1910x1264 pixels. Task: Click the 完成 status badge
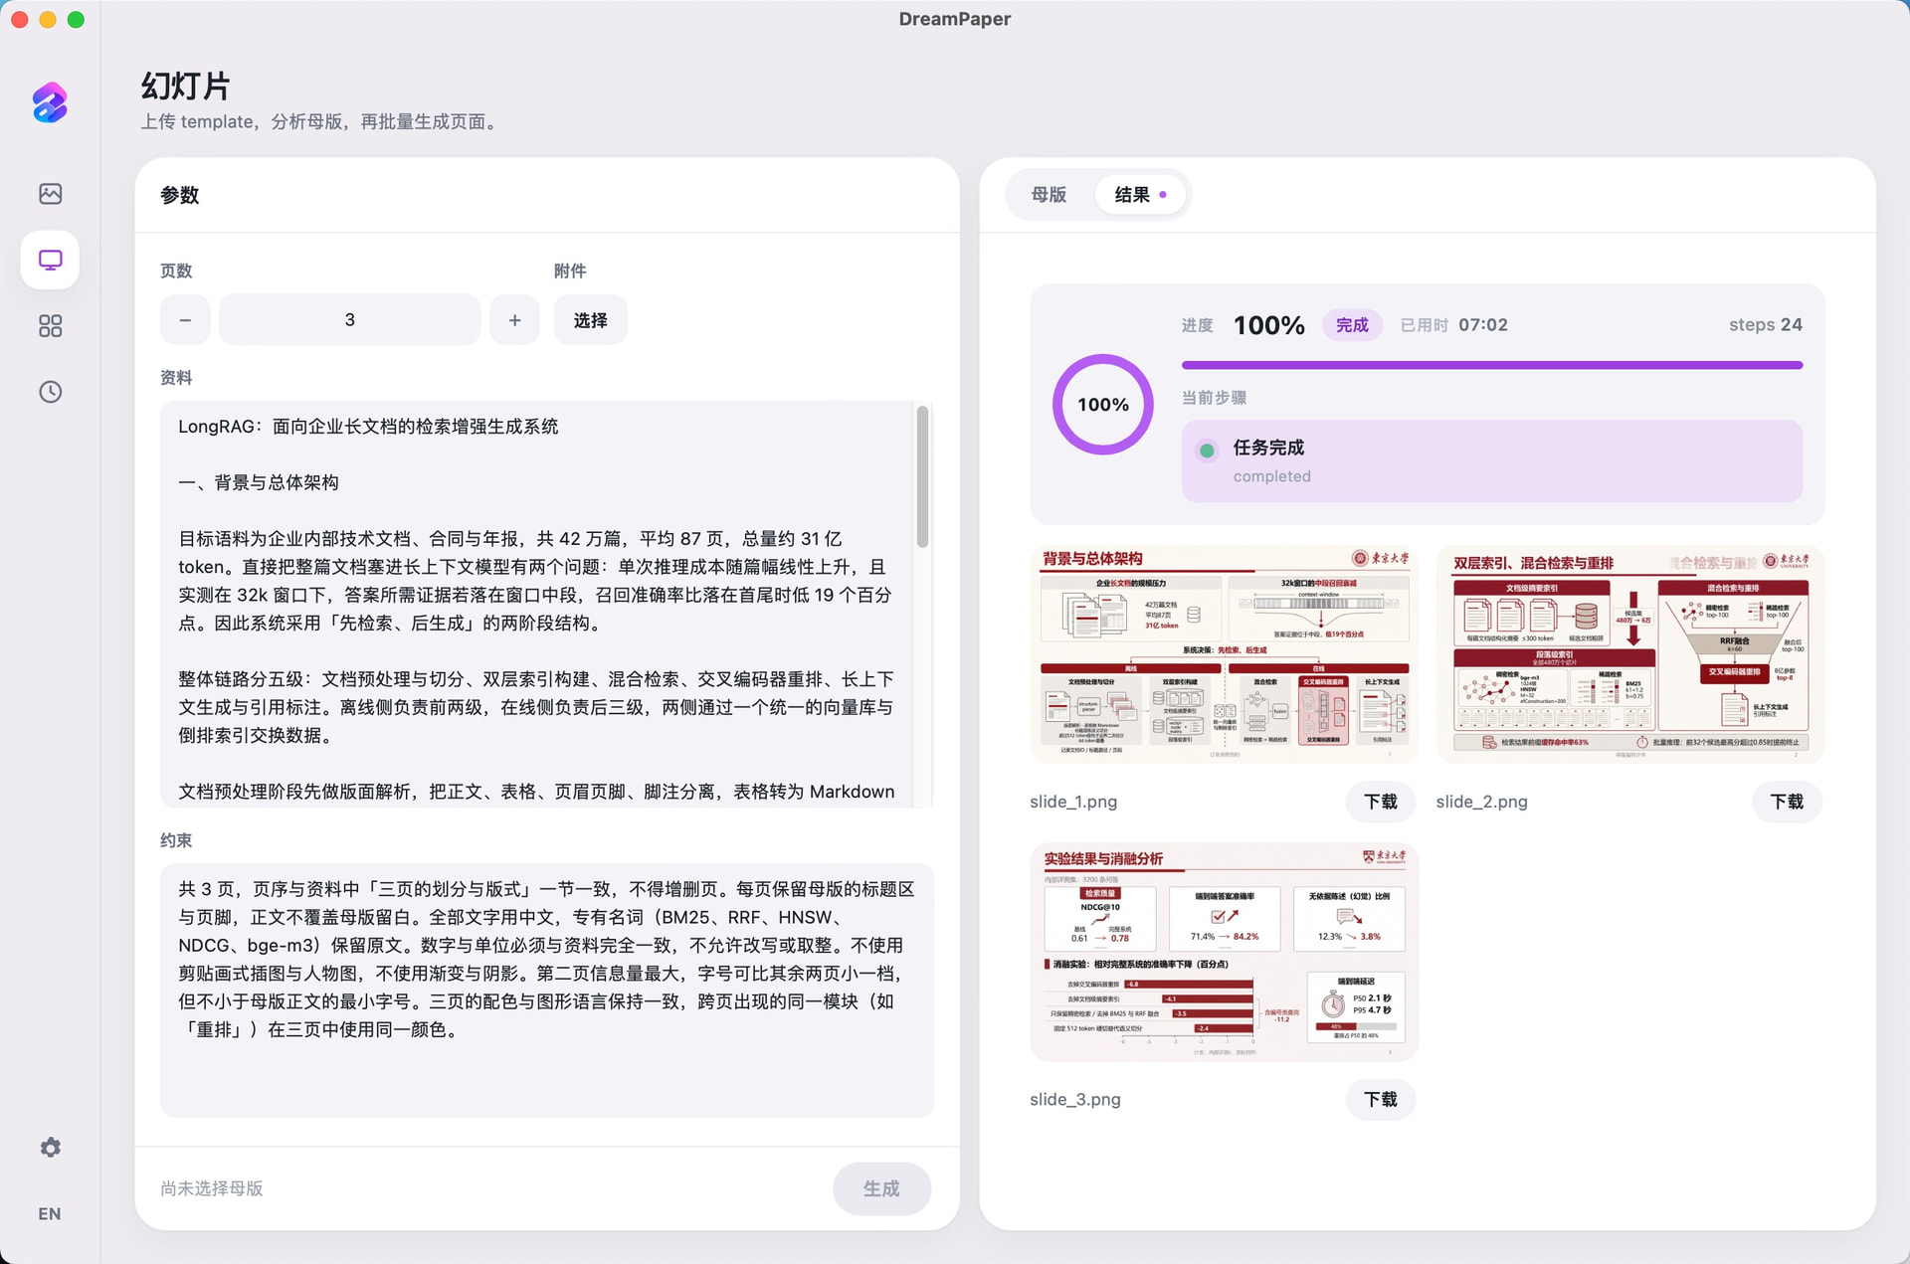coord(1352,325)
